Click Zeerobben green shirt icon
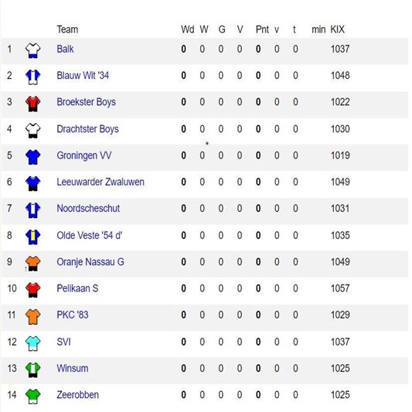The image size is (412, 412). pyautogui.click(x=32, y=397)
